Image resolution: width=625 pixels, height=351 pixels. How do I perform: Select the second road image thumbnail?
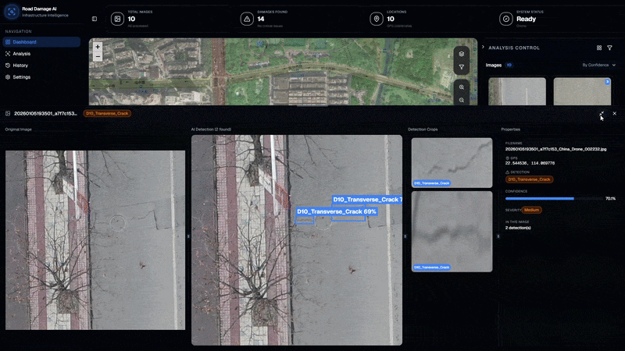582,91
